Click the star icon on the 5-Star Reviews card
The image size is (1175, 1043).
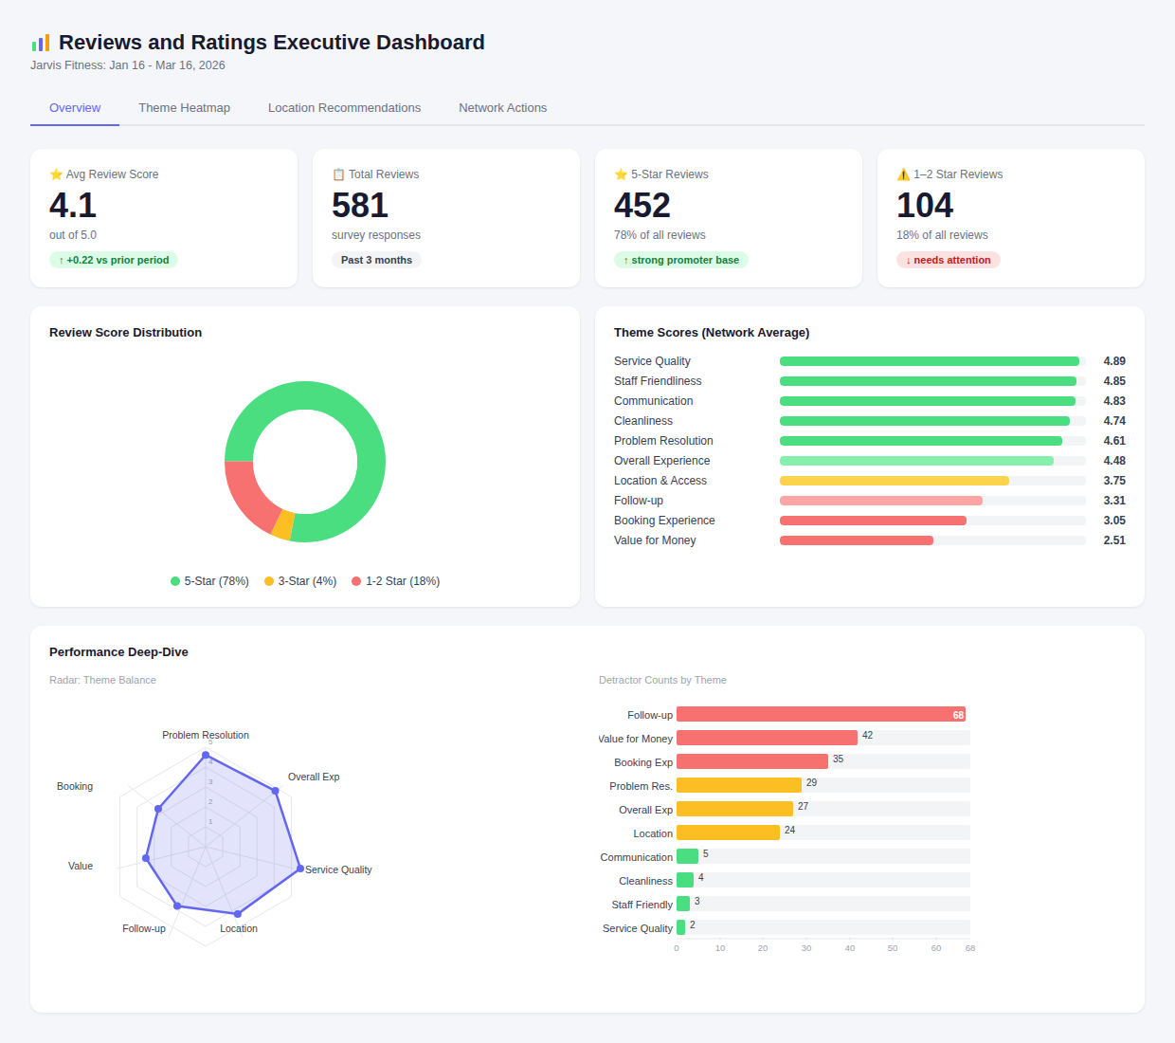click(x=621, y=174)
